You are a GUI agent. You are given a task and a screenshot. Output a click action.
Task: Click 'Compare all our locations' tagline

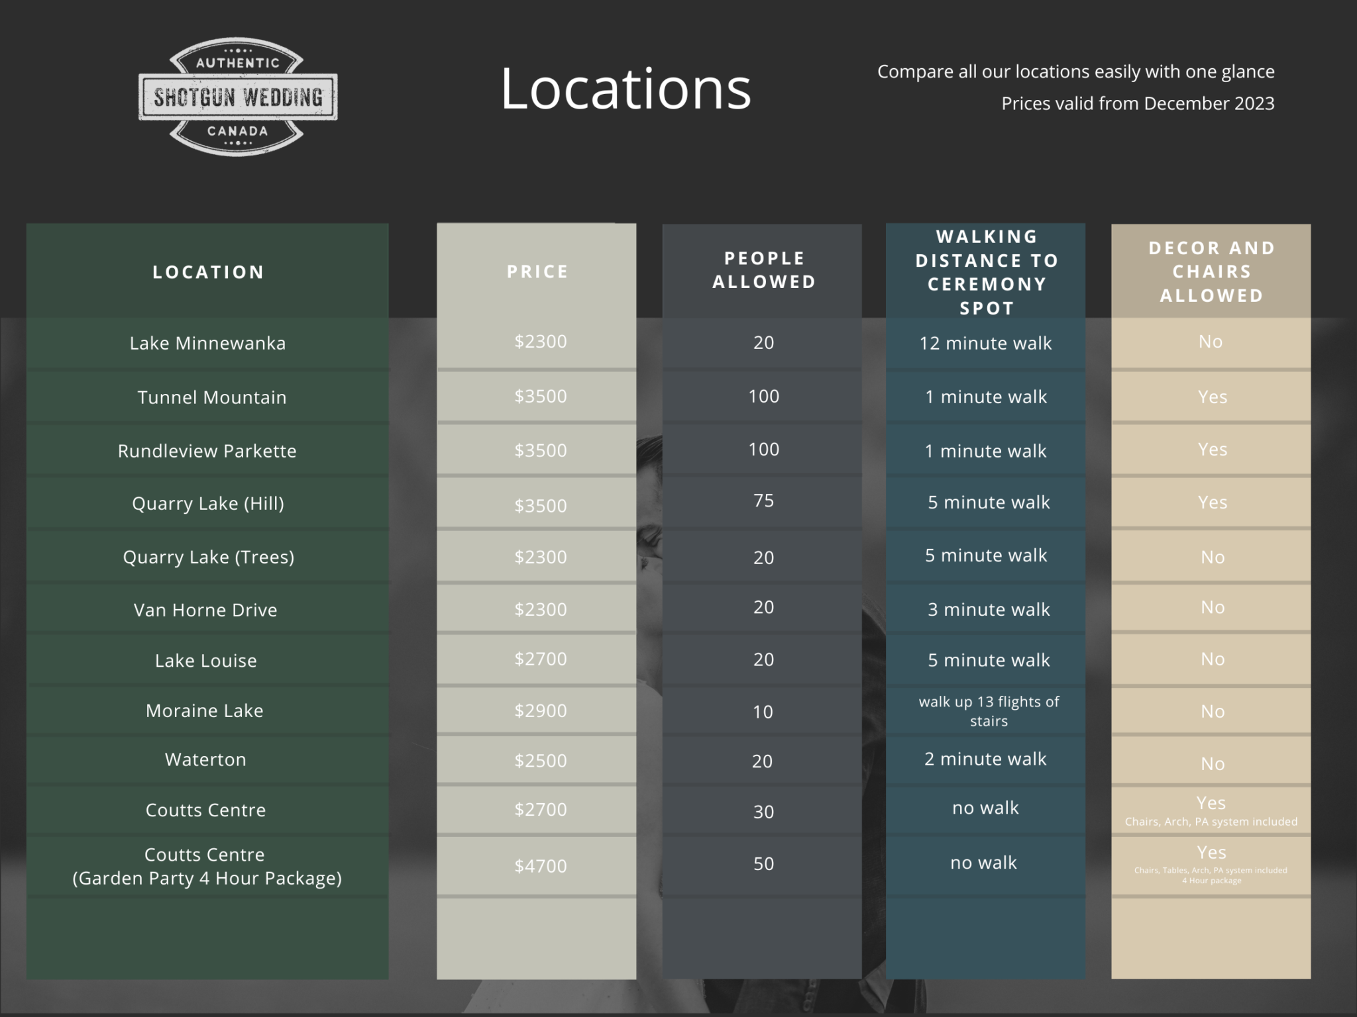click(1076, 72)
